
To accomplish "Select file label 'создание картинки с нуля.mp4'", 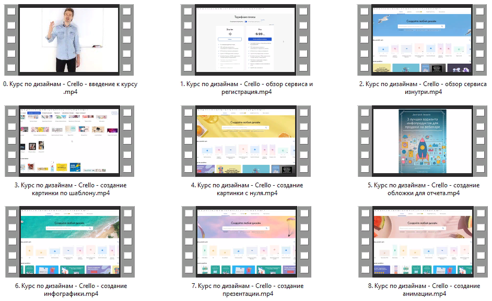I will tap(247, 189).
